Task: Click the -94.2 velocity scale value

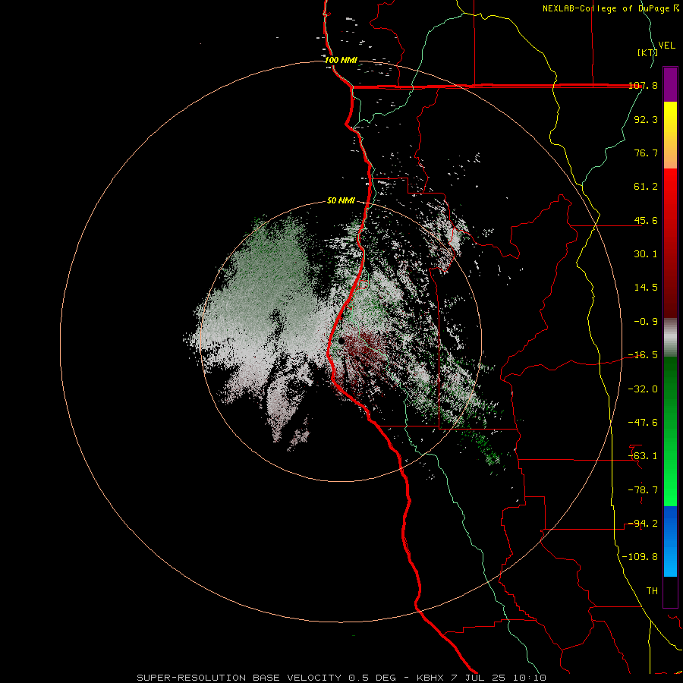Action: tap(644, 524)
